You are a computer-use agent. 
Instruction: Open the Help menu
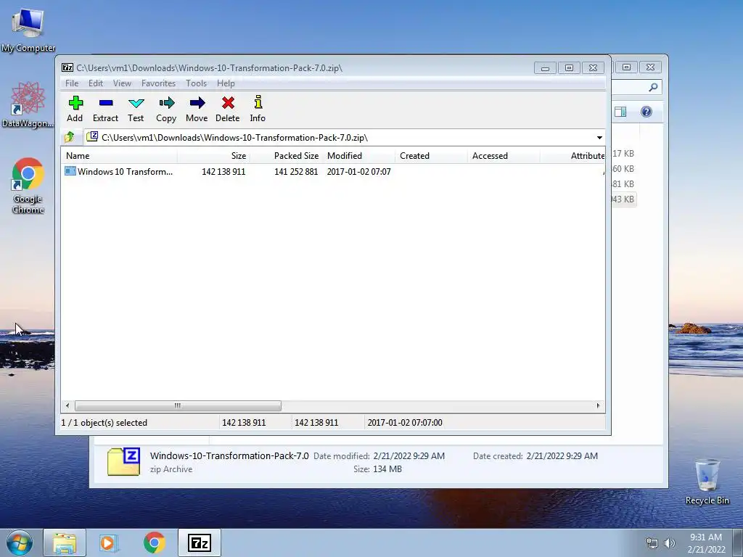click(x=226, y=83)
